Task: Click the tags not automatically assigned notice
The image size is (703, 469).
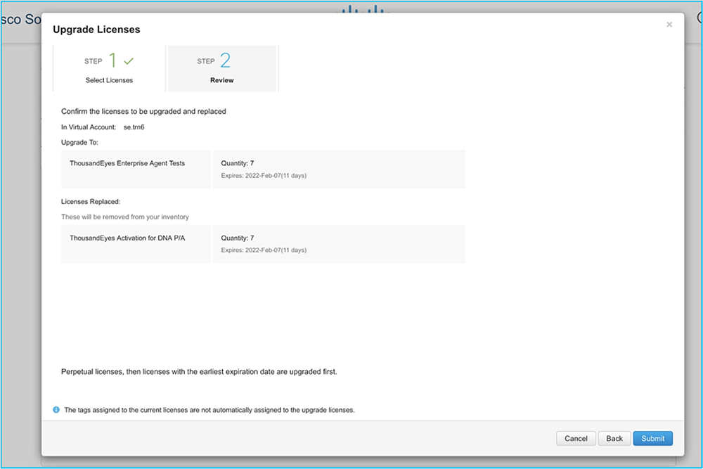Action: coord(209,410)
